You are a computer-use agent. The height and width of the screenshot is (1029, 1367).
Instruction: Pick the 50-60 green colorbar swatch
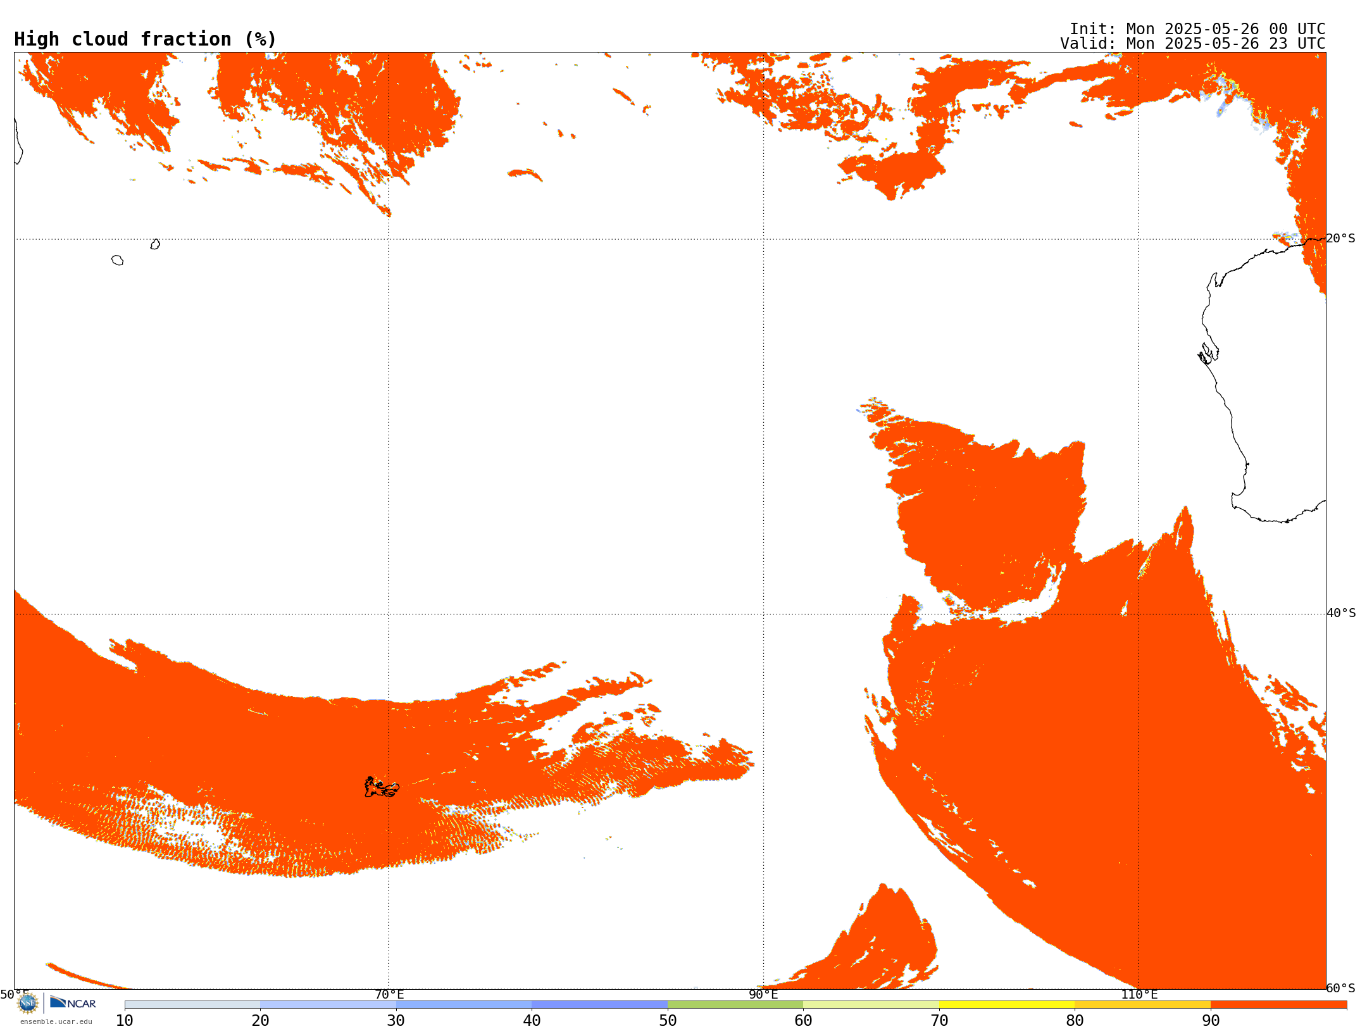coord(735,1005)
